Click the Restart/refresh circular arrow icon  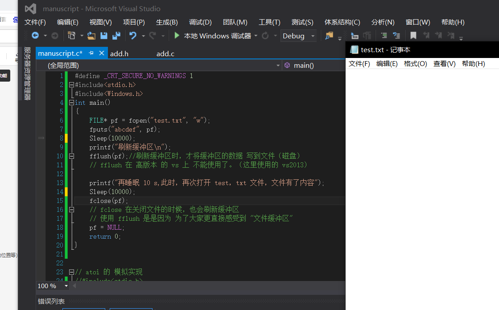coord(265,36)
